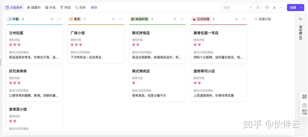Toggle the 分组条件 grouping condition
This screenshot has height=137, width=308.
[14, 8]
